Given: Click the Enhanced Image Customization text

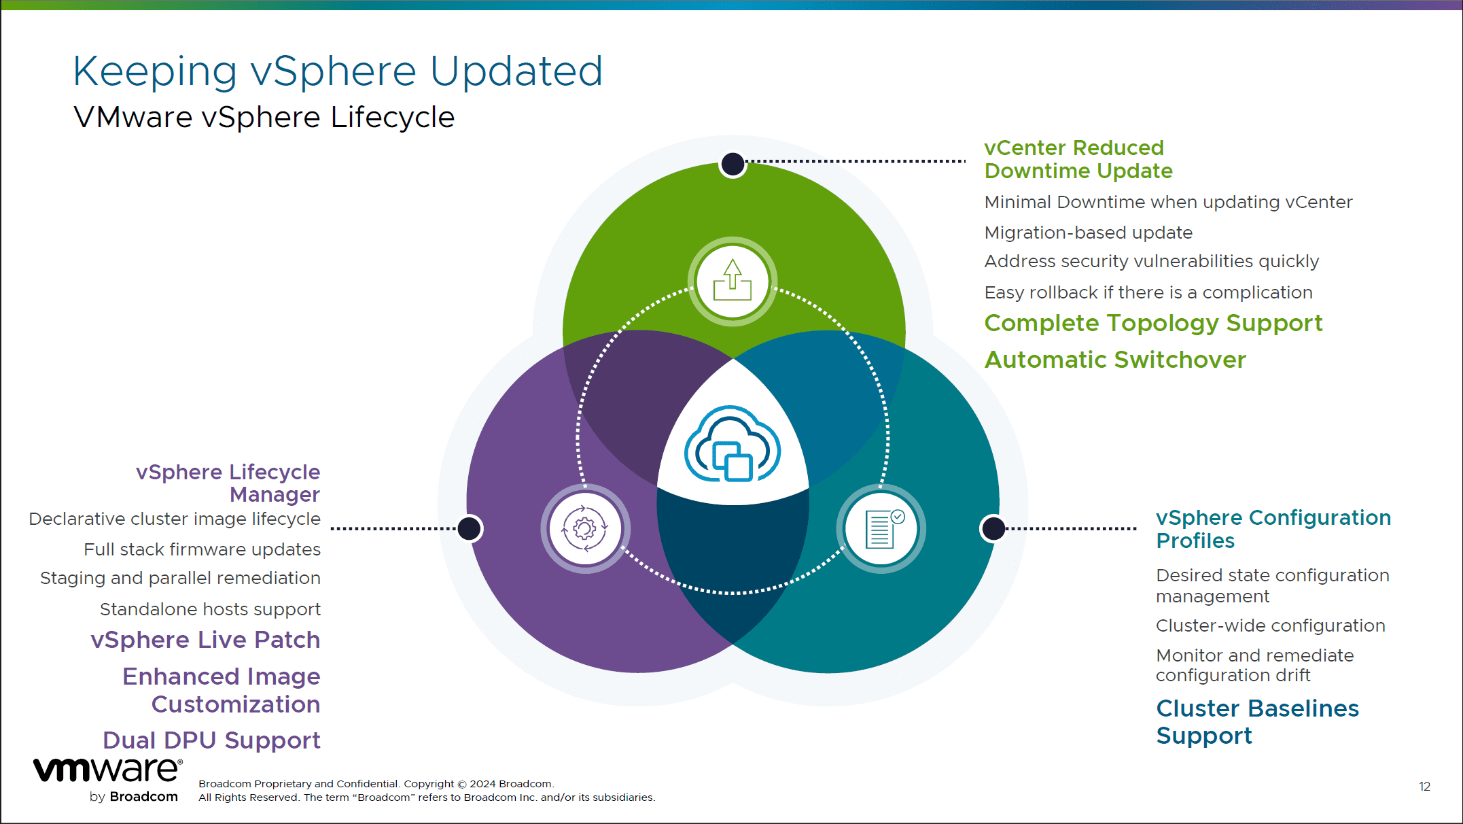Looking at the screenshot, I should [222, 690].
